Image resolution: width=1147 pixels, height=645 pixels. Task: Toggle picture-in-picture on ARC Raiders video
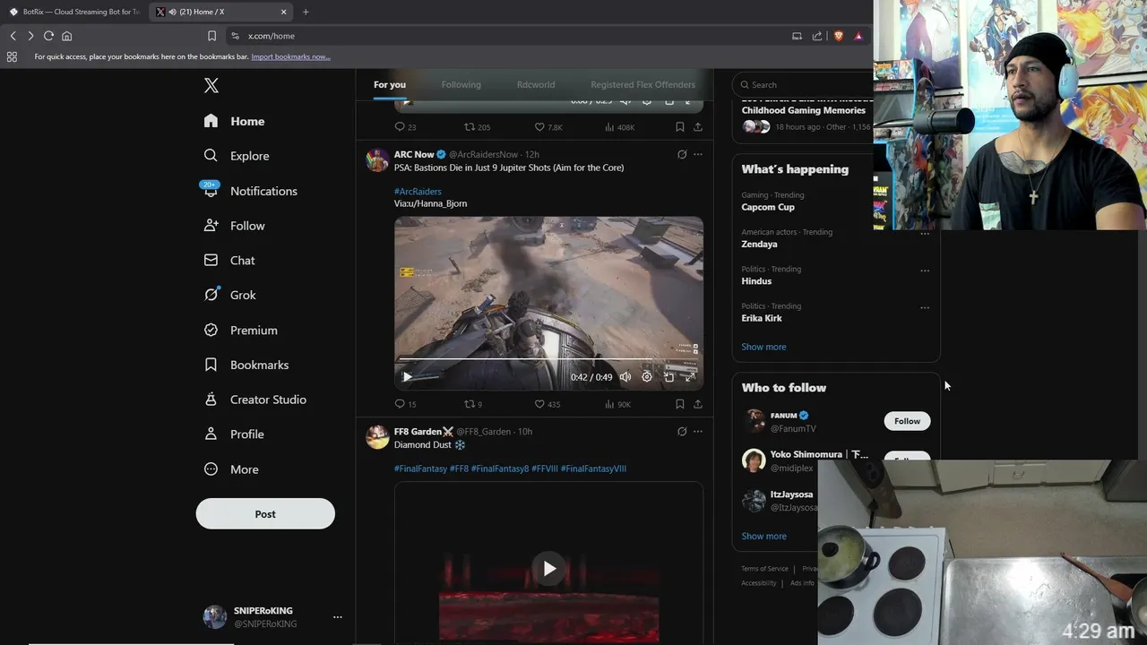[668, 377]
